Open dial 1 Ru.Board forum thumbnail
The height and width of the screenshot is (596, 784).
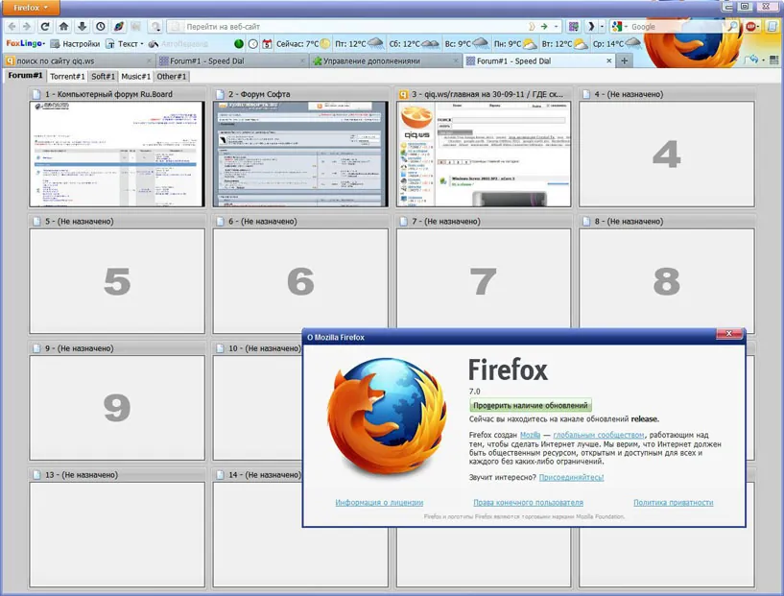117,154
